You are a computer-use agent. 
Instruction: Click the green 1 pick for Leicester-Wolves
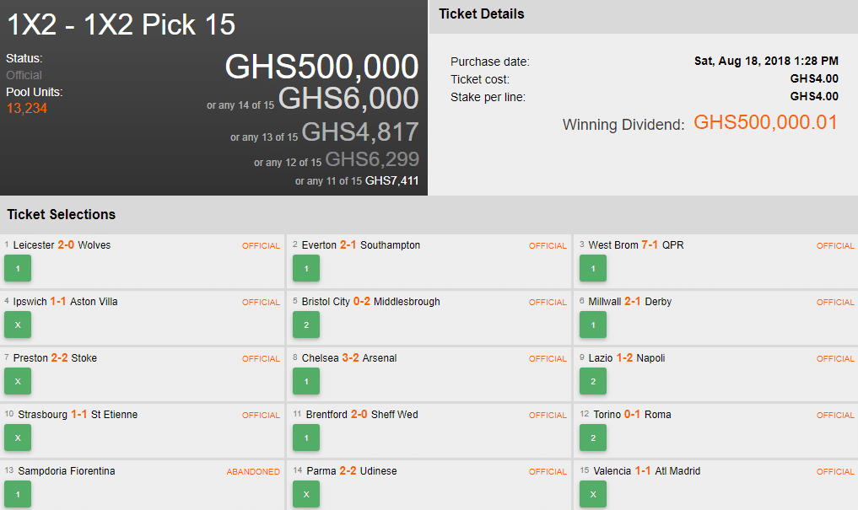pos(18,269)
